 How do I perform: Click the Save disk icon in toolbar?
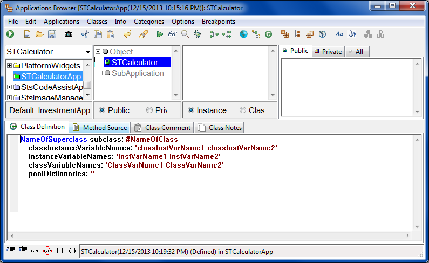click(52, 34)
